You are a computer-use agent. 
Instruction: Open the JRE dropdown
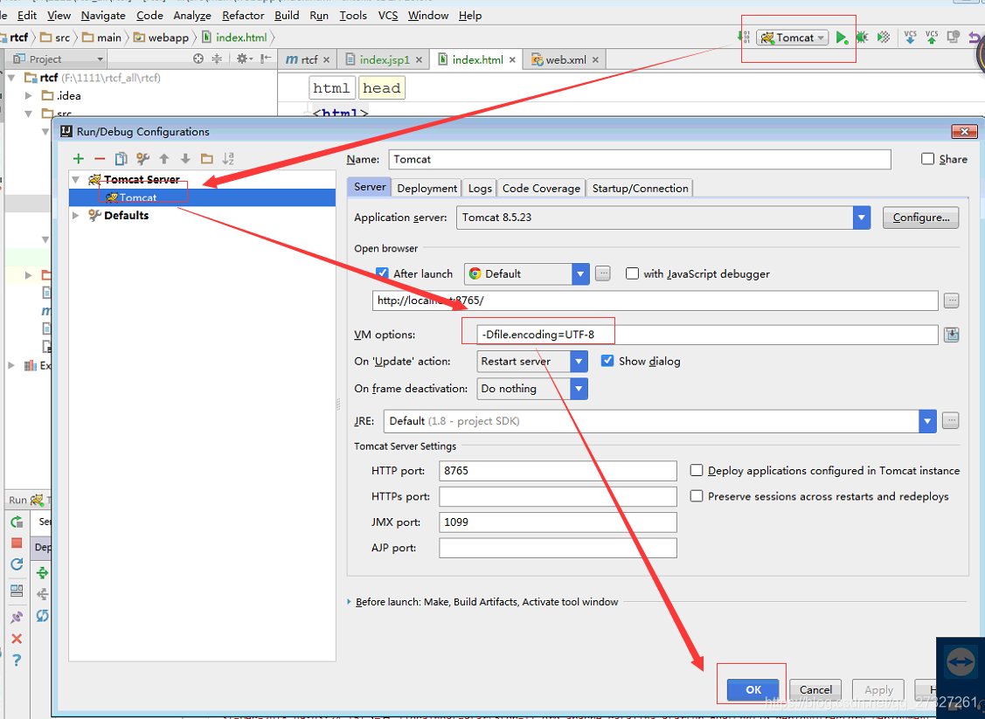click(927, 421)
